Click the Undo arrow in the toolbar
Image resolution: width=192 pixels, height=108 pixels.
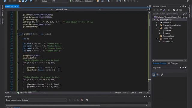(31, 1)
